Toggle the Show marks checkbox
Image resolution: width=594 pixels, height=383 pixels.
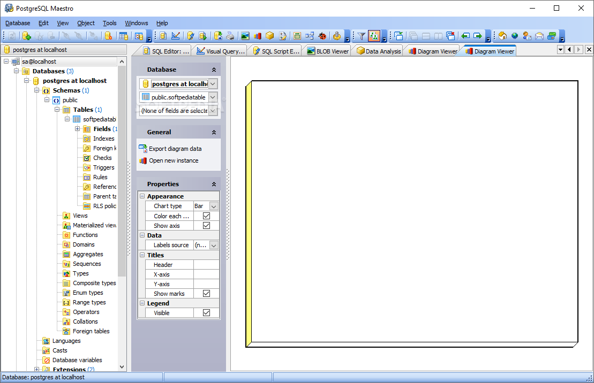(206, 293)
